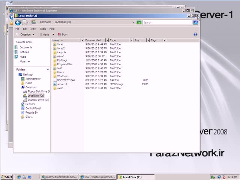Viewport: 240px width, 180px height.
Task: Sort by the Name column header
Action: 66,40
